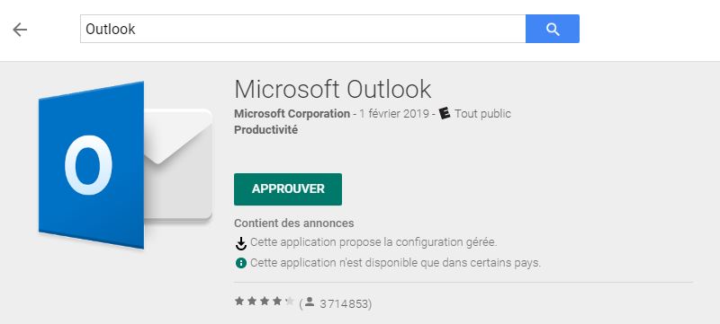Click the green info circle icon
The height and width of the screenshot is (324, 720).
coord(240,263)
